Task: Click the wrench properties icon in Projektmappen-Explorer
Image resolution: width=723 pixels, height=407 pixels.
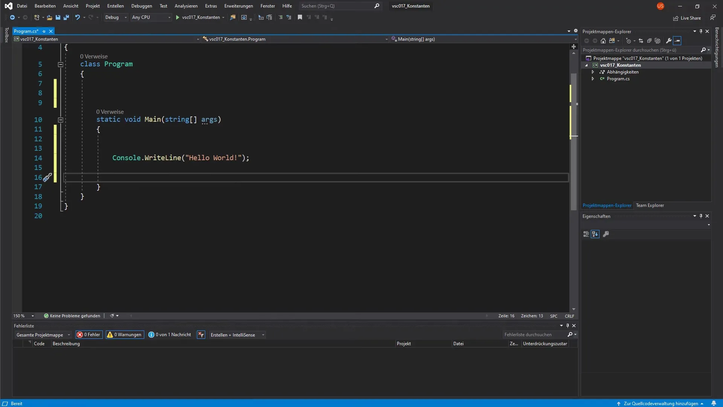Action: tap(669, 41)
